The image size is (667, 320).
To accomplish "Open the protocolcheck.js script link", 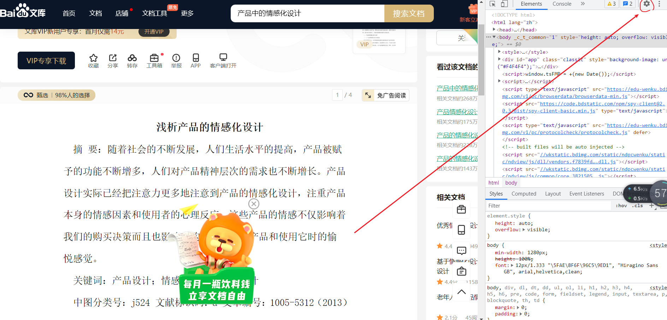I will 584,129.
